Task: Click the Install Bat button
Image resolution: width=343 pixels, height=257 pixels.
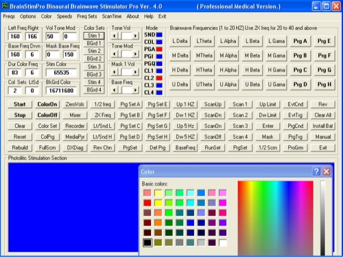Action: coord(323,126)
